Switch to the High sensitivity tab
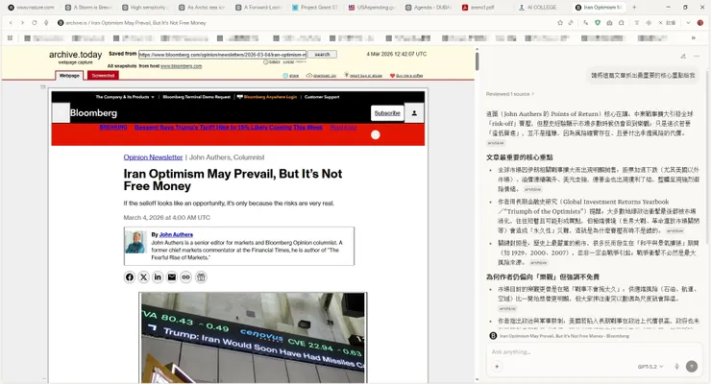 click(x=145, y=8)
